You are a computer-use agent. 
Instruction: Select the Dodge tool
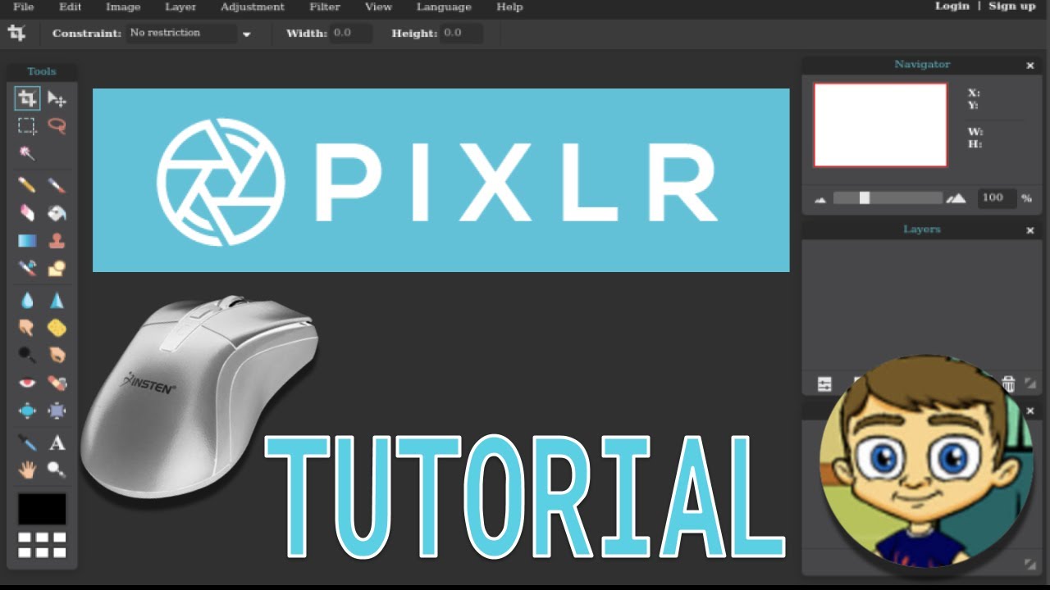click(x=27, y=355)
